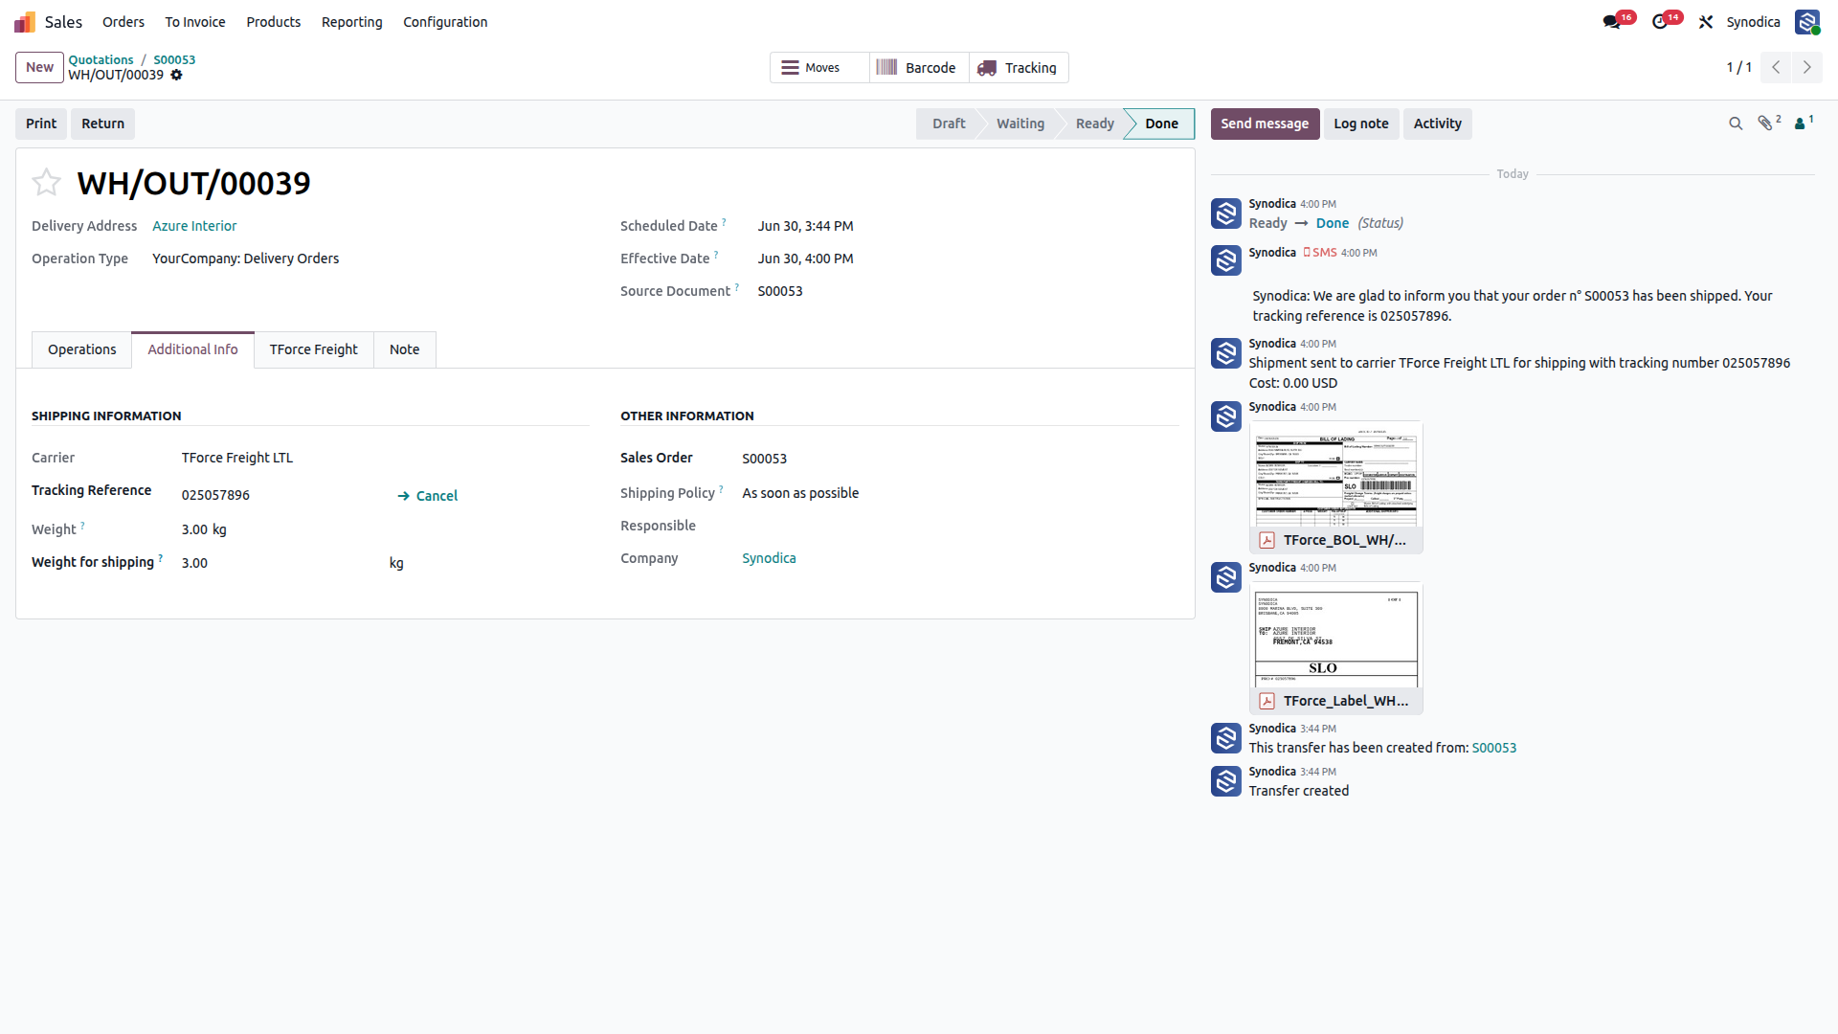The height and width of the screenshot is (1034, 1838).
Task: Click the debug tools wrench icon
Action: tap(1706, 22)
